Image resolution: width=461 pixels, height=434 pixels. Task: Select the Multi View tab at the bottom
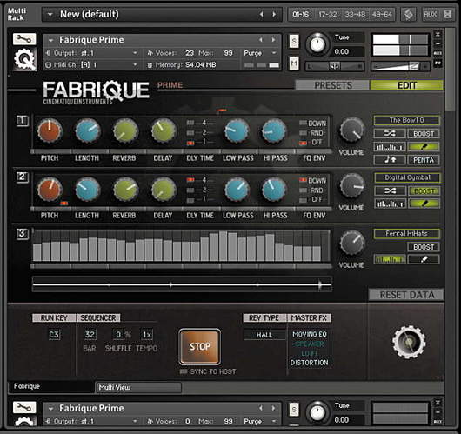click(x=139, y=388)
